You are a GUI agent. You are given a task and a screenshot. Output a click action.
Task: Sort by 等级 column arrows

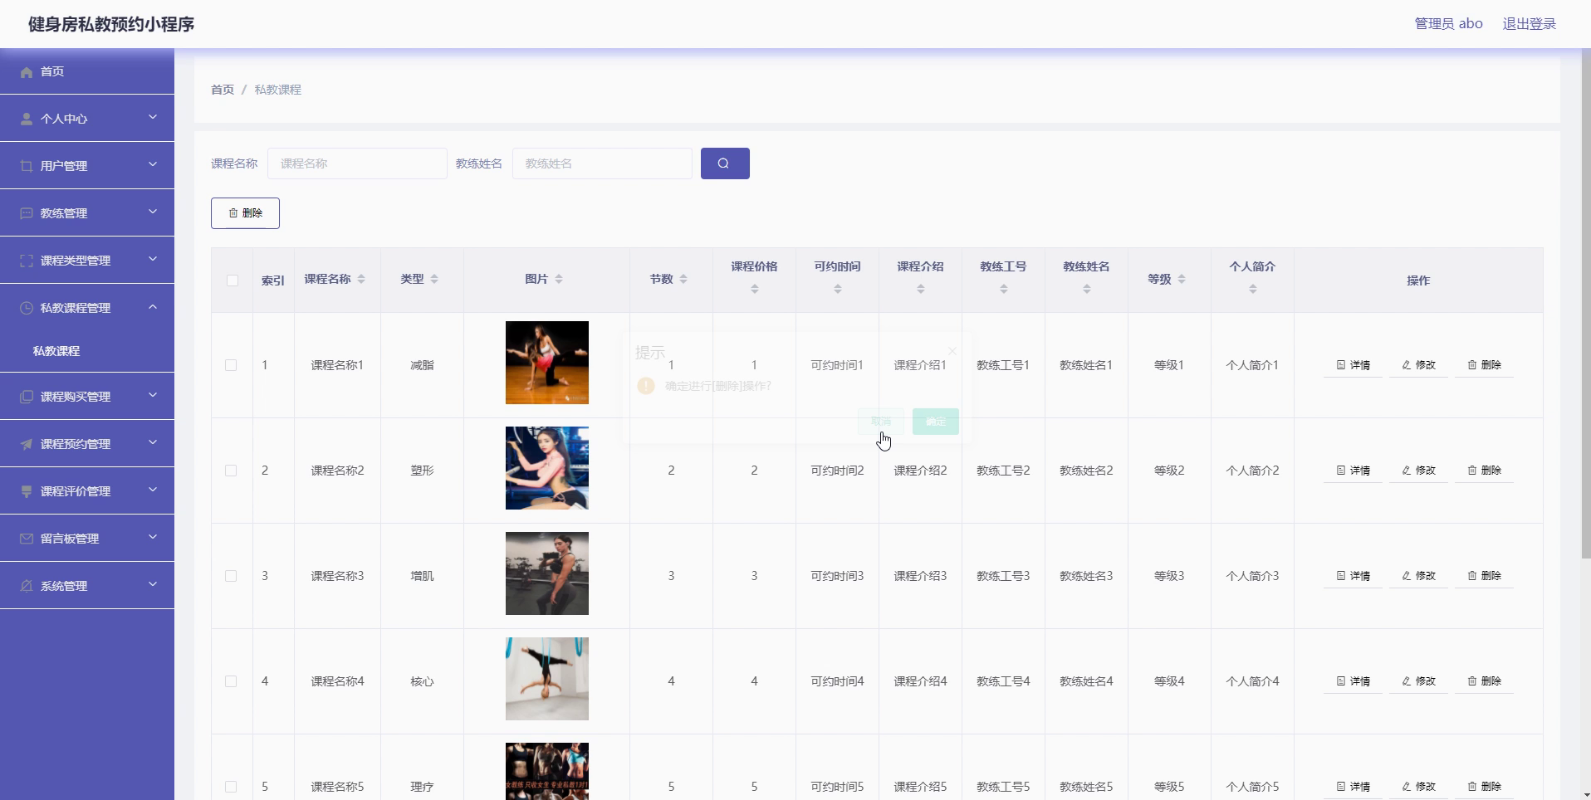coord(1182,279)
